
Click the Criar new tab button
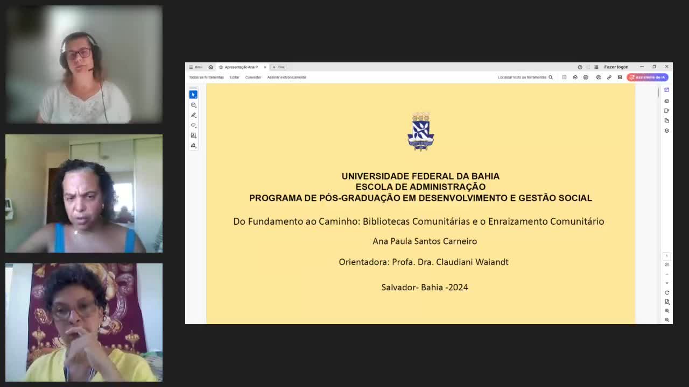coord(279,67)
